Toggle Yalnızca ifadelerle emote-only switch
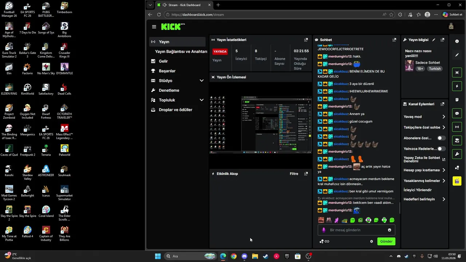 (x=441, y=149)
